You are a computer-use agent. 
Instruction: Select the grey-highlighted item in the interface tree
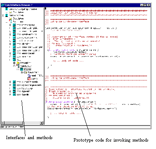pos(28,69)
